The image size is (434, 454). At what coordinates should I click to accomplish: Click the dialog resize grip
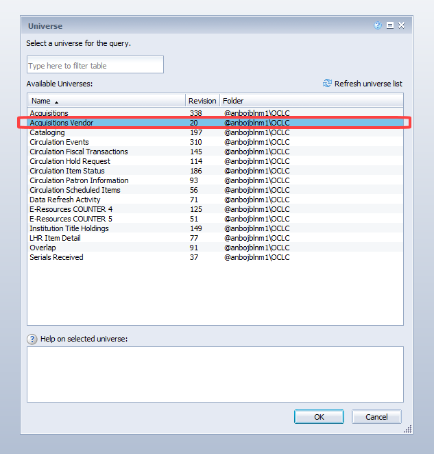(x=408, y=429)
